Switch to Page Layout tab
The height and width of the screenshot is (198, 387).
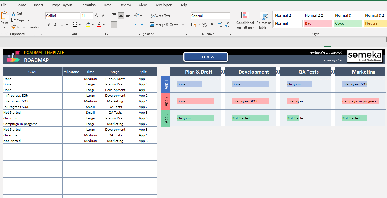[62, 5]
